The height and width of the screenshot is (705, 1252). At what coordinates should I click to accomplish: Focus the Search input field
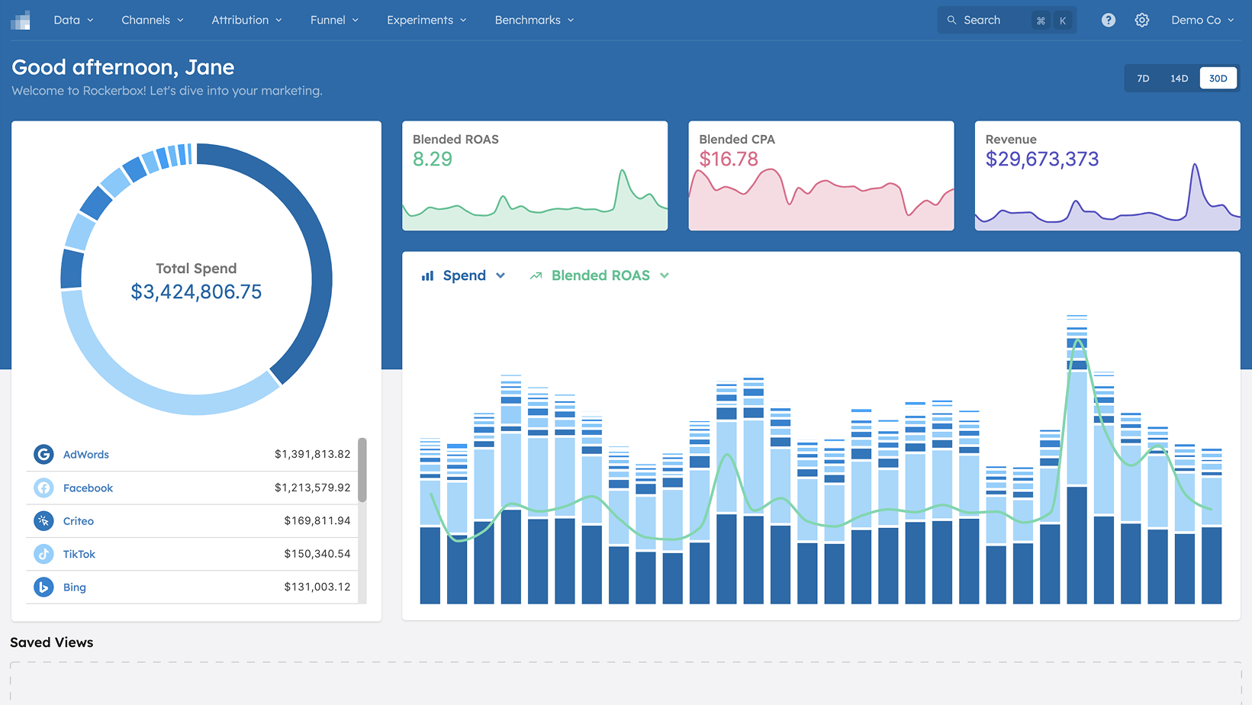[x=1006, y=20]
